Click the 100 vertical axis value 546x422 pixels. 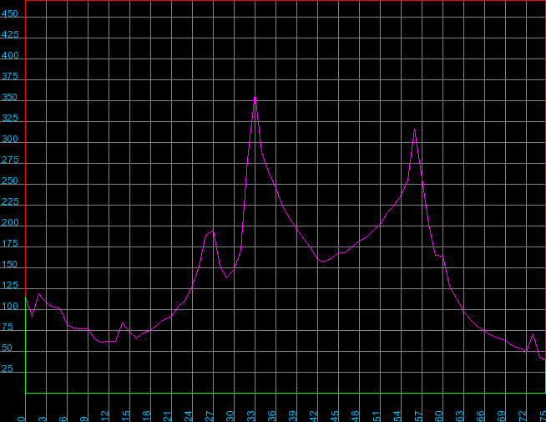coord(9,307)
